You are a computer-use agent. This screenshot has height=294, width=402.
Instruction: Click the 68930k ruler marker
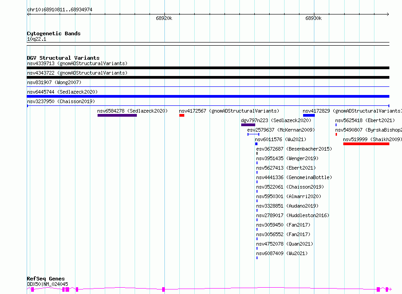pos(313,18)
